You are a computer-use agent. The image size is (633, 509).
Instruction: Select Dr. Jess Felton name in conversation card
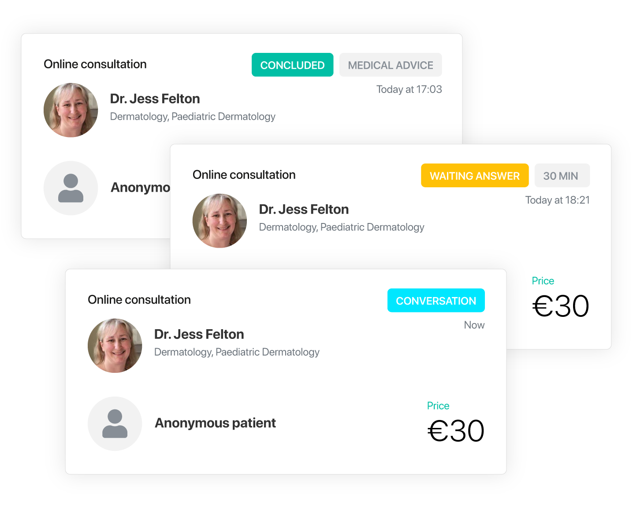pyautogui.click(x=199, y=334)
